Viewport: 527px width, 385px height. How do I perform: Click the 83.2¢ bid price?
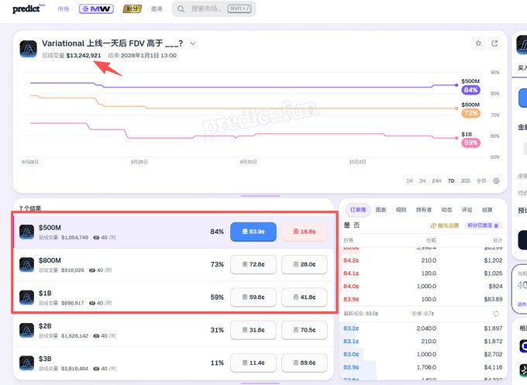[x=351, y=328]
